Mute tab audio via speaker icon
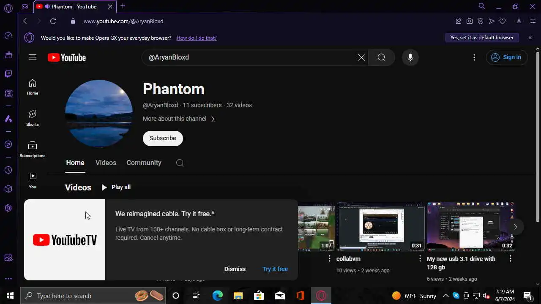Viewport: 541px width, 304px height. tap(47, 6)
